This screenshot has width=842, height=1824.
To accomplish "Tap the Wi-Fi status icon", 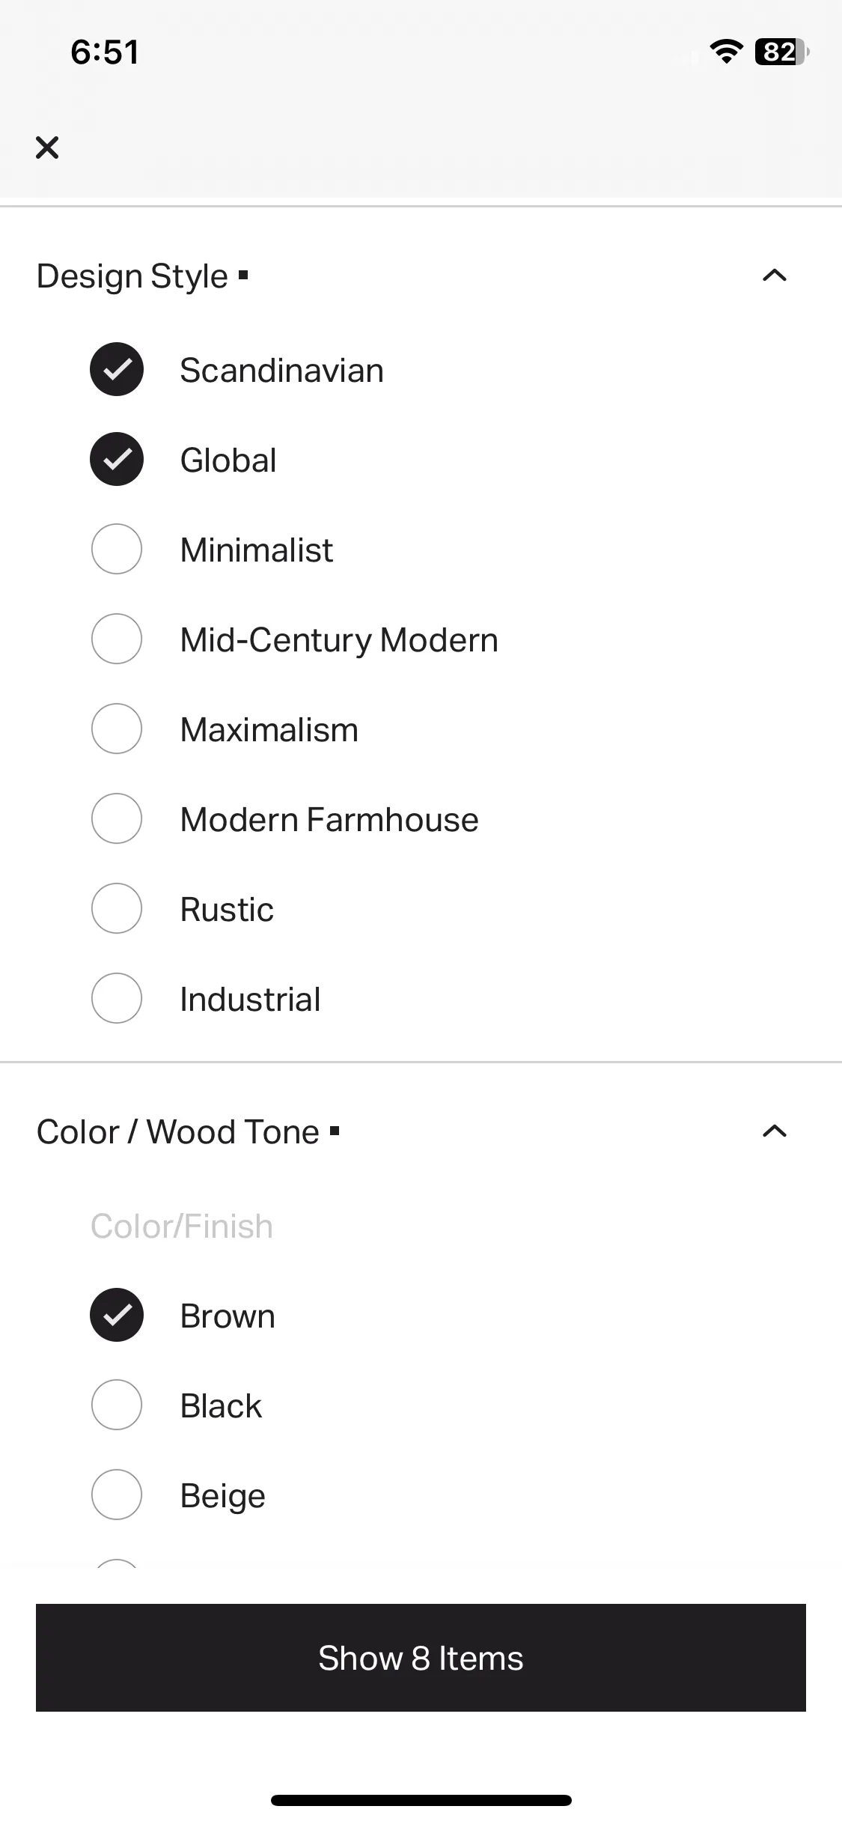I will coord(726,52).
